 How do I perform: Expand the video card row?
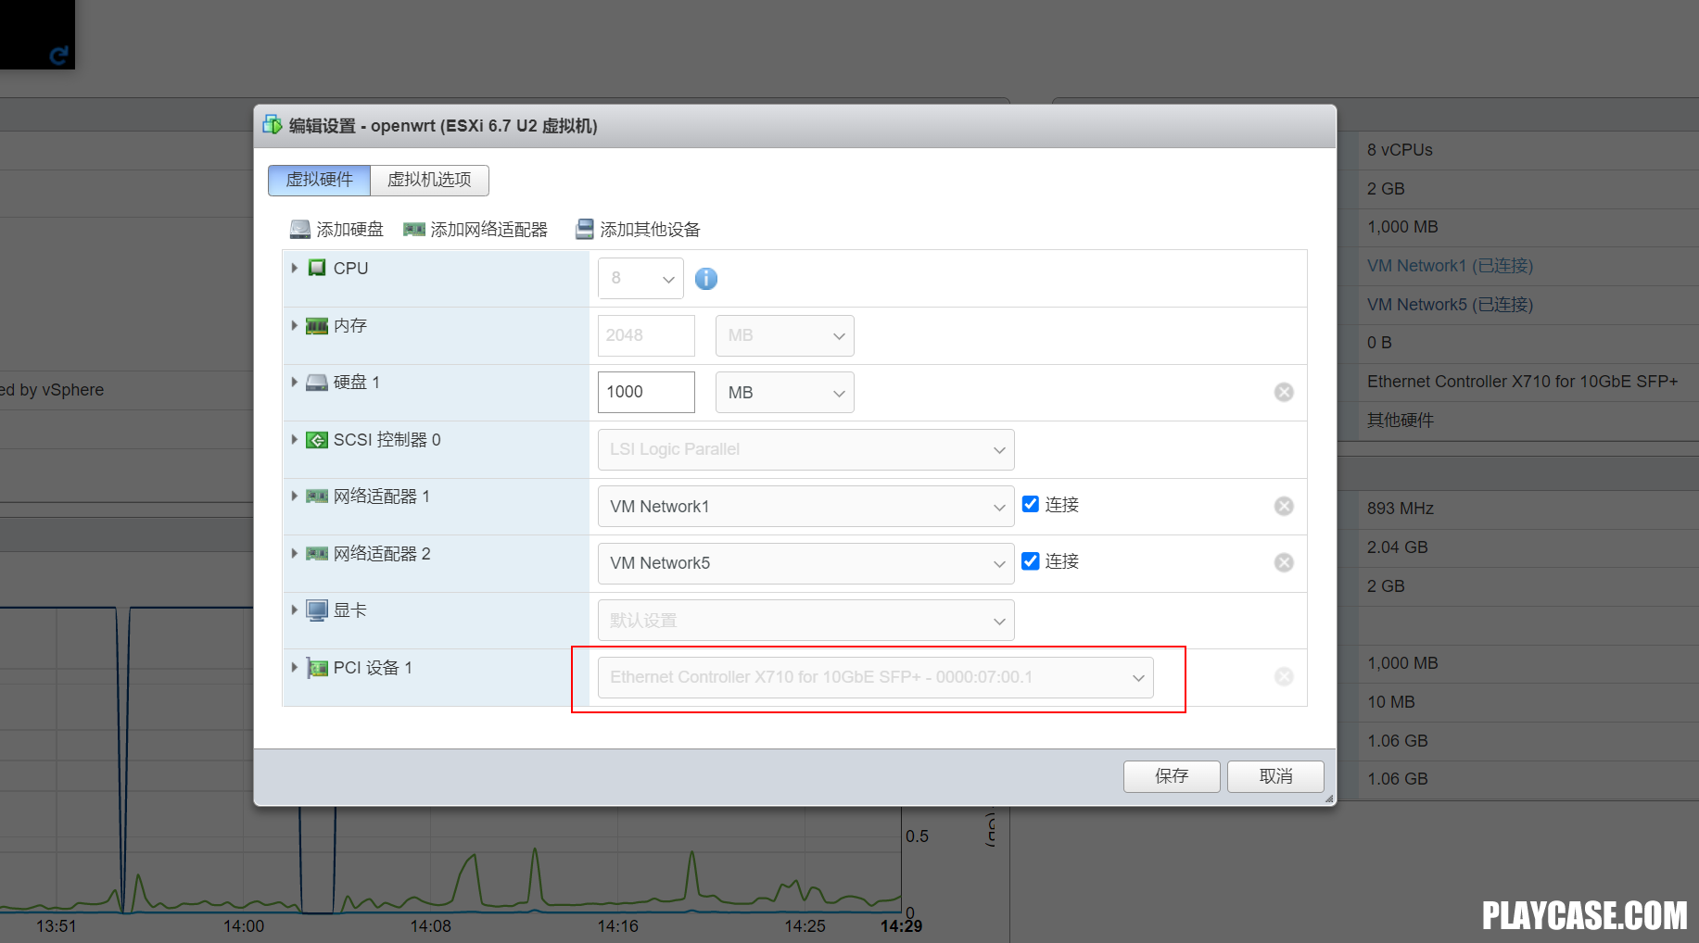pyautogui.click(x=295, y=610)
